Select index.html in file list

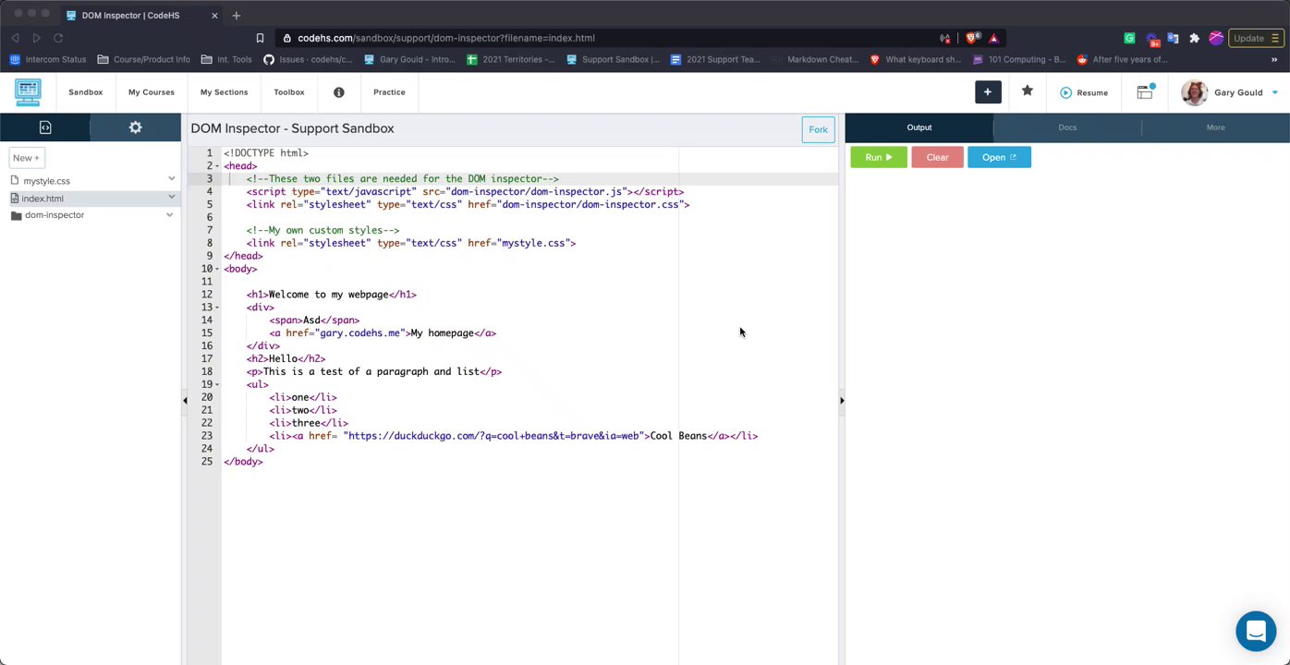[x=43, y=198]
